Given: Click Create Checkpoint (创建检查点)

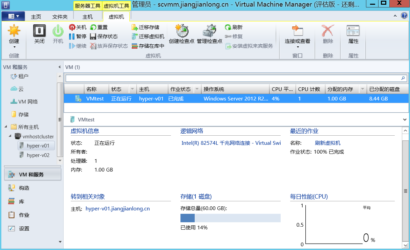Looking at the screenshot, I should [181, 34].
